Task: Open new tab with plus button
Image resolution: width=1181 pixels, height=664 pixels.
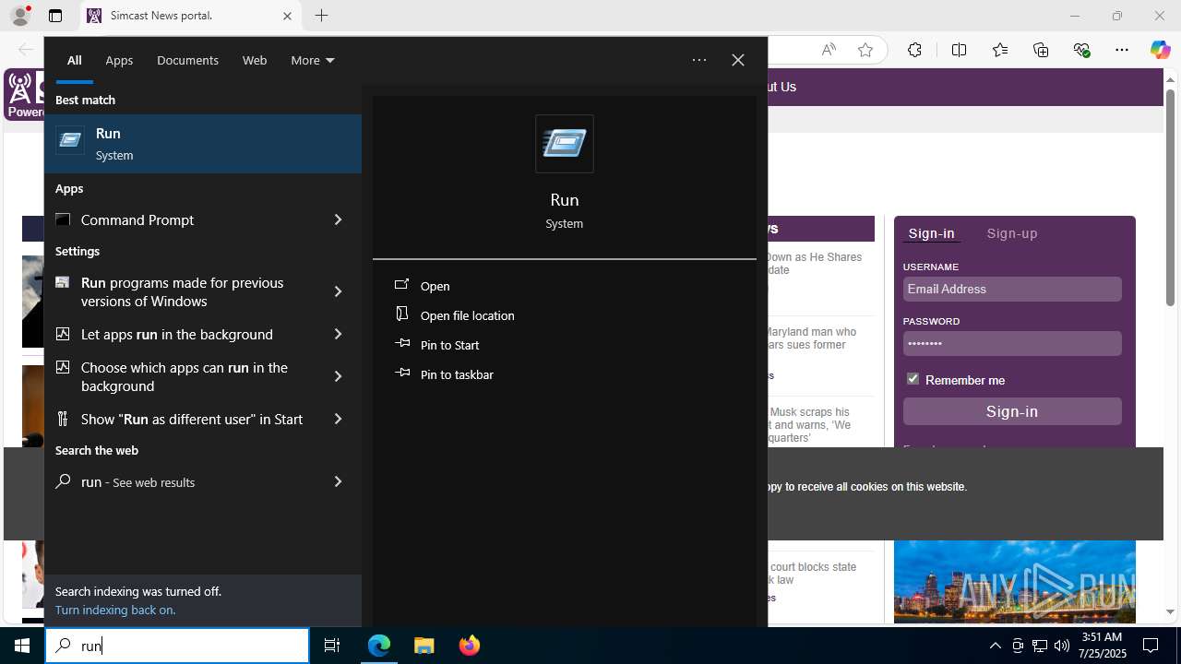Action: click(x=321, y=16)
